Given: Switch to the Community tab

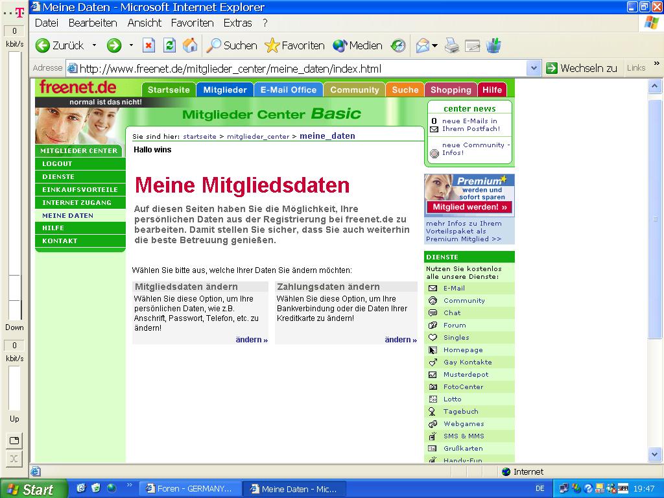Looking at the screenshot, I should pyautogui.click(x=355, y=89).
